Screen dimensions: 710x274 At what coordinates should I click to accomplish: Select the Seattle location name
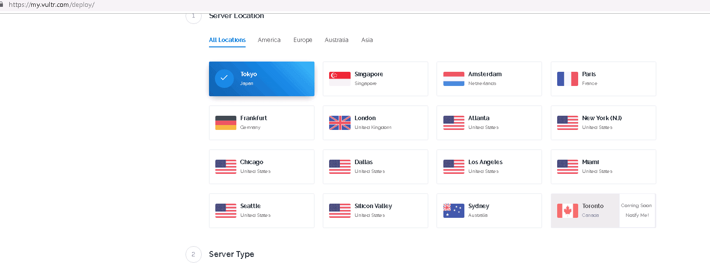click(251, 206)
